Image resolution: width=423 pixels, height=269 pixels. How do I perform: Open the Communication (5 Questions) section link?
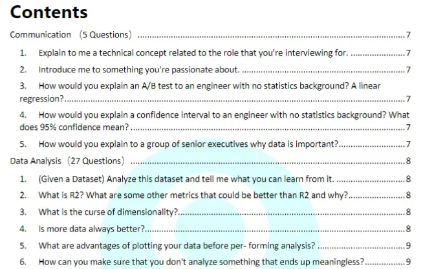tap(71, 35)
